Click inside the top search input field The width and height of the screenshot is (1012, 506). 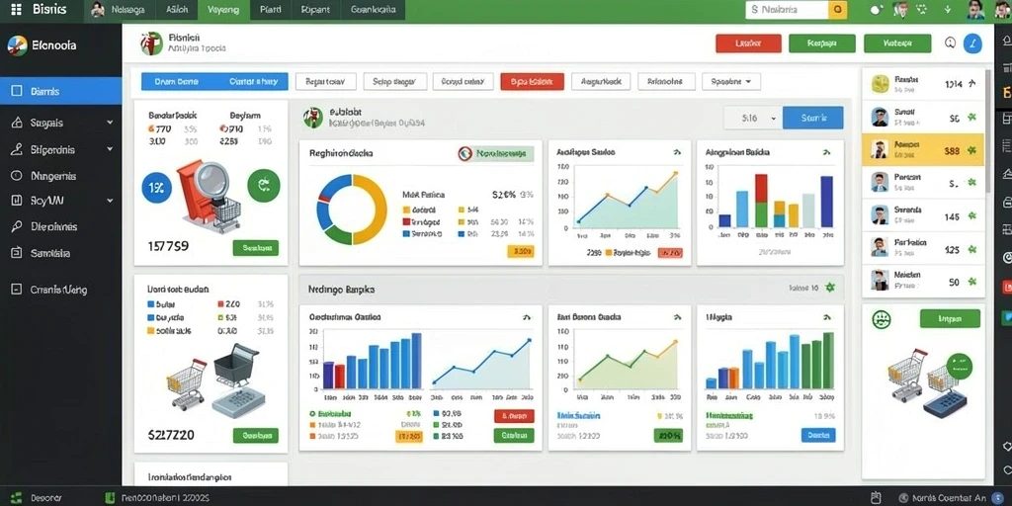point(787,10)
